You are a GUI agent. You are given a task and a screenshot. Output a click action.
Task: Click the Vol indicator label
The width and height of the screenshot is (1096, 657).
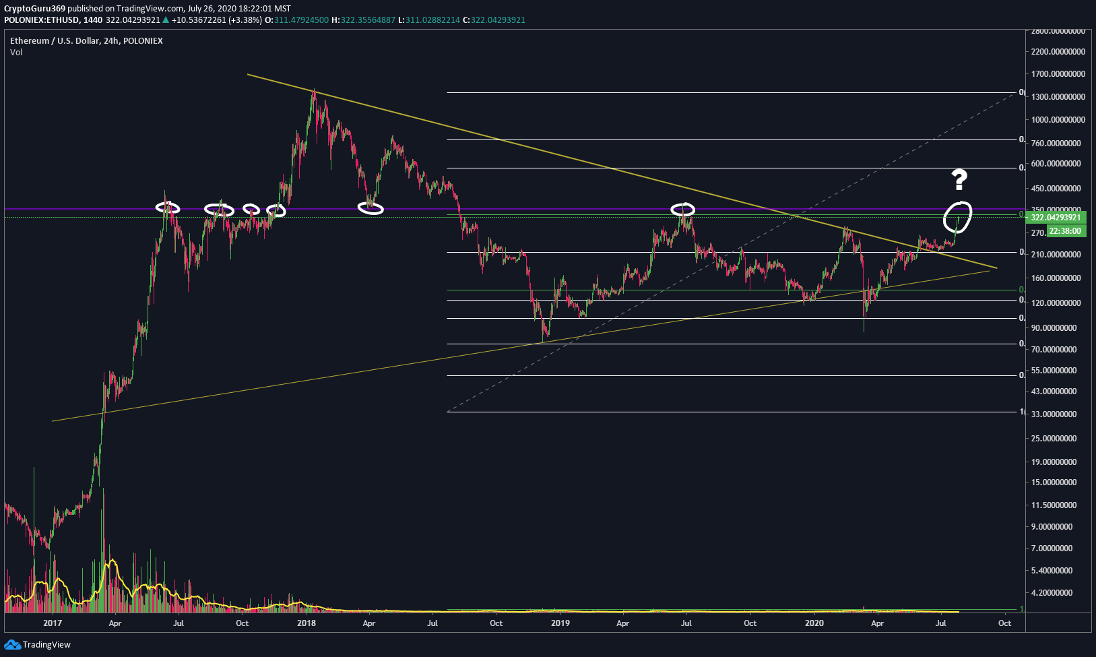tap(16, 53)
